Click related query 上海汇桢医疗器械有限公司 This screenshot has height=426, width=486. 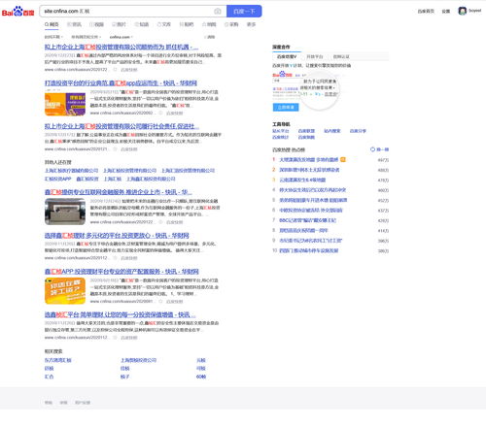(x=71, y=171)
